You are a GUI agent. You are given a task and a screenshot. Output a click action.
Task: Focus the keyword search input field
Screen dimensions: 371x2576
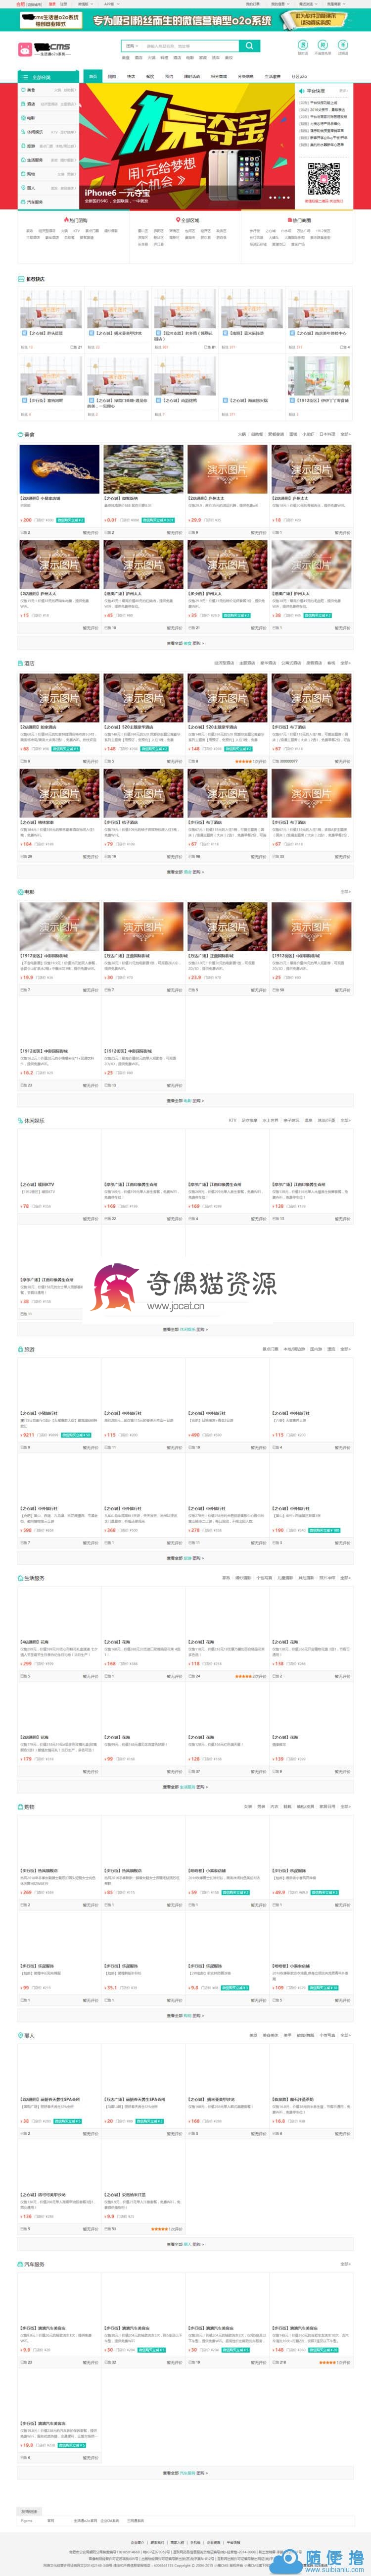190,46
